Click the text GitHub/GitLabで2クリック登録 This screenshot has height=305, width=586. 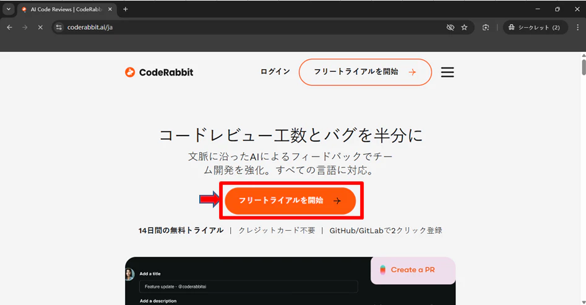[x=386, y=231]
